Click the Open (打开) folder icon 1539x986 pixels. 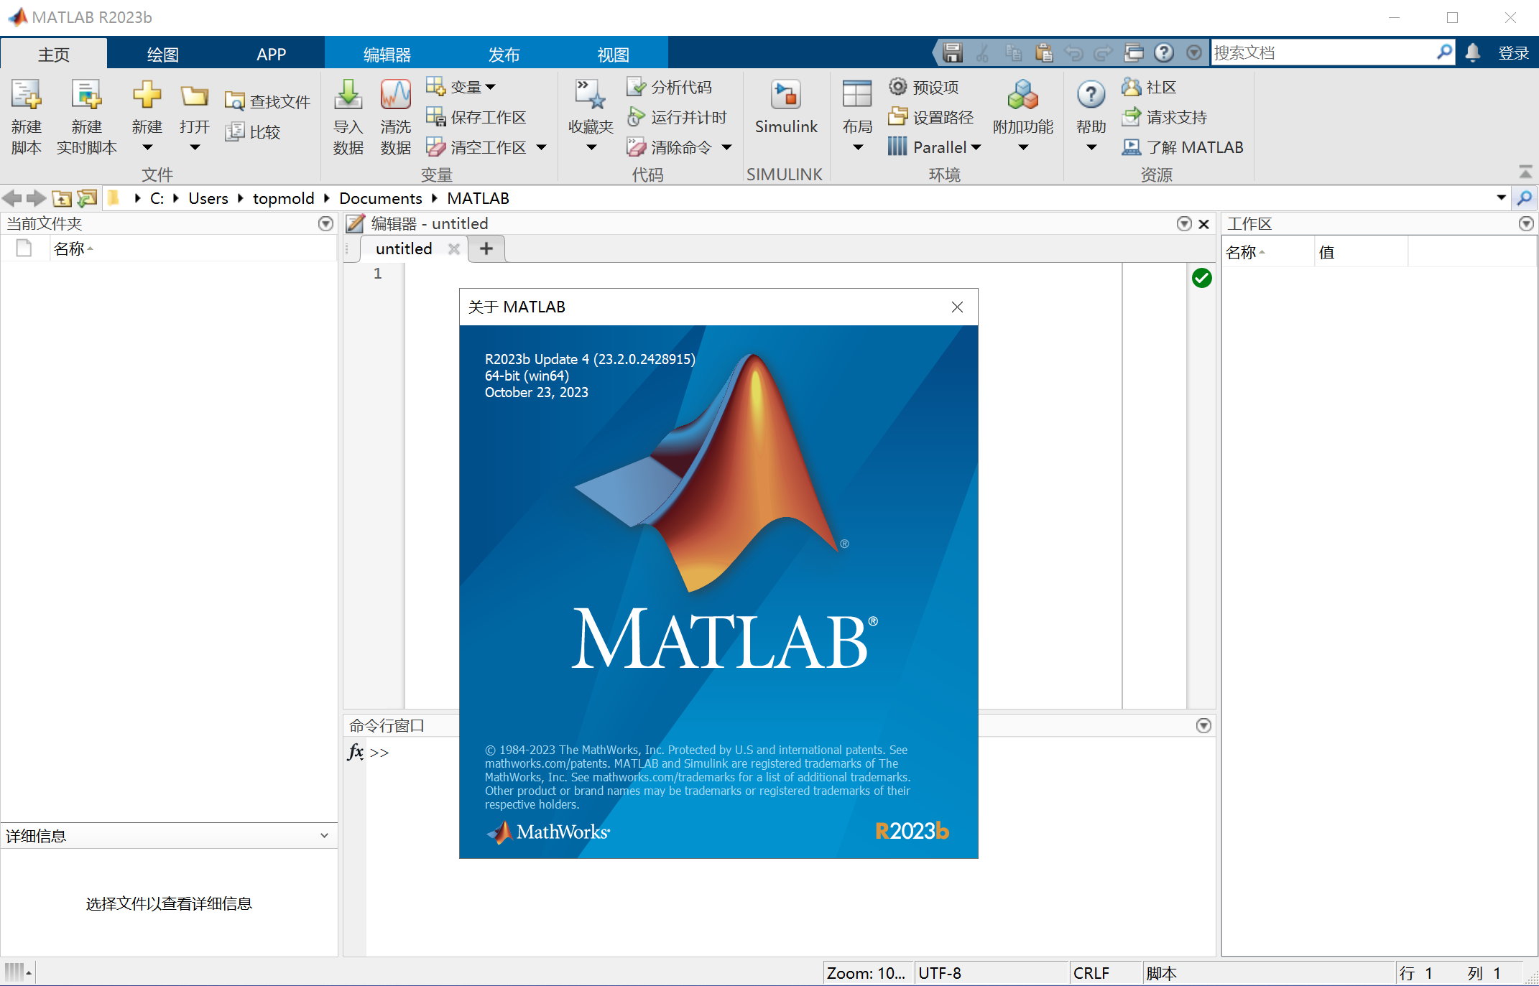pos(194,96)
